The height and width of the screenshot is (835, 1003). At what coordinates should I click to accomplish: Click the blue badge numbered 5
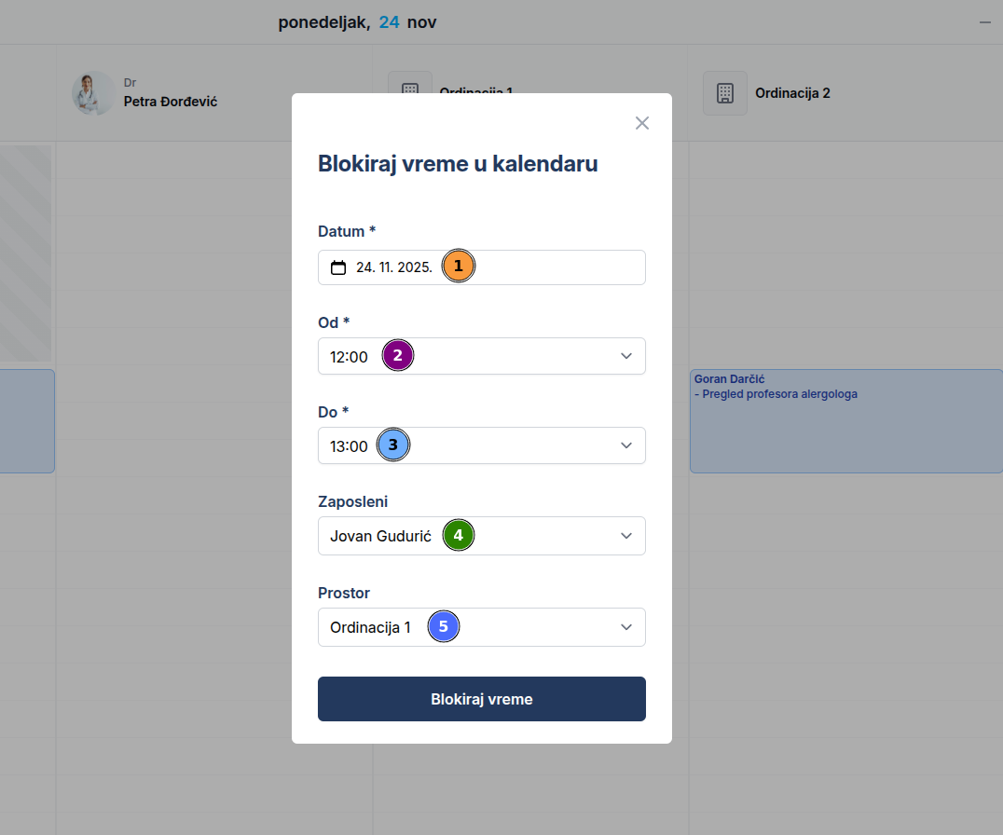point(444,627)
